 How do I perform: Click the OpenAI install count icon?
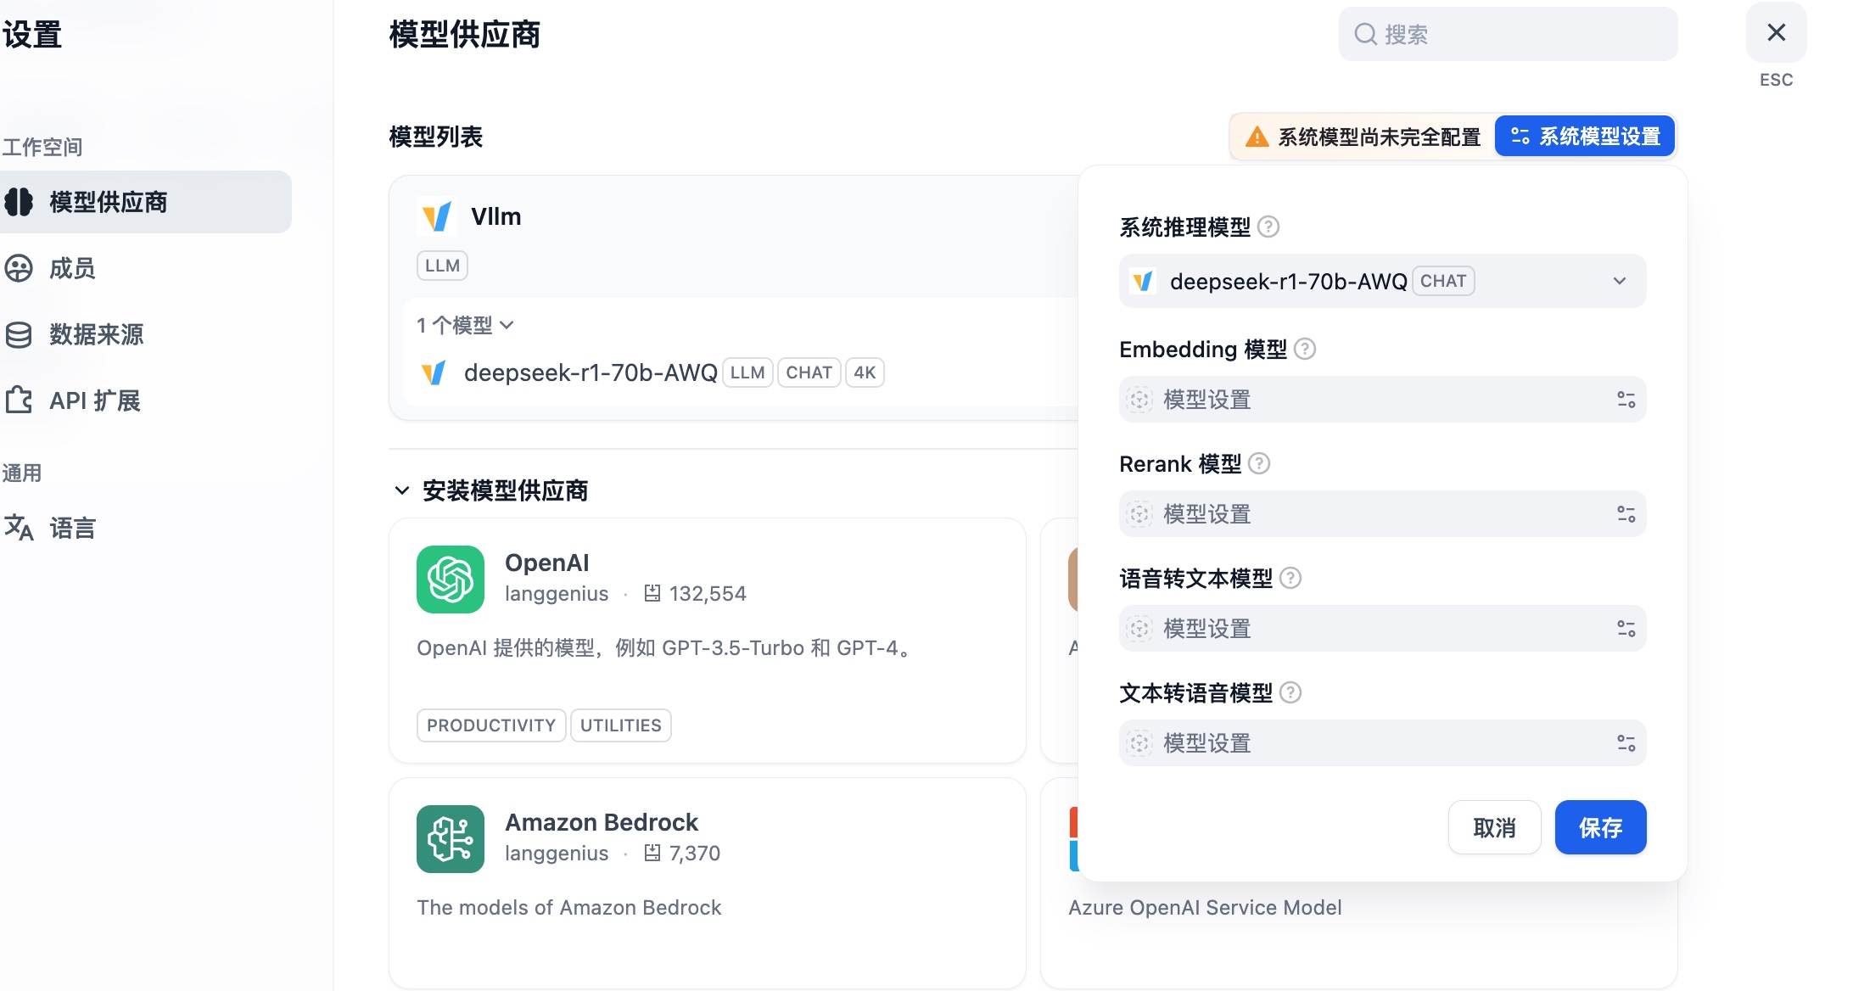pyautogui.click(x=652, y=593)
